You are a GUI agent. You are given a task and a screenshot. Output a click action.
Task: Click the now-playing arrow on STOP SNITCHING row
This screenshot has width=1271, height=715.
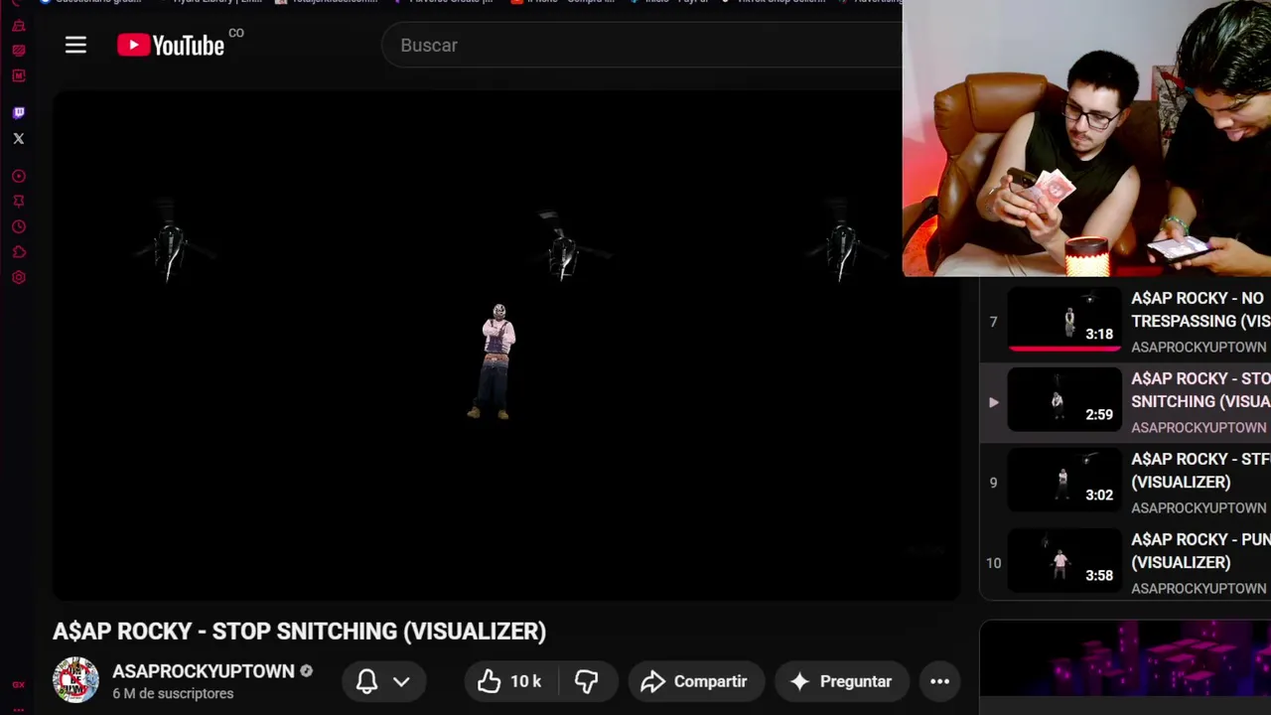(x=993, y=402)
